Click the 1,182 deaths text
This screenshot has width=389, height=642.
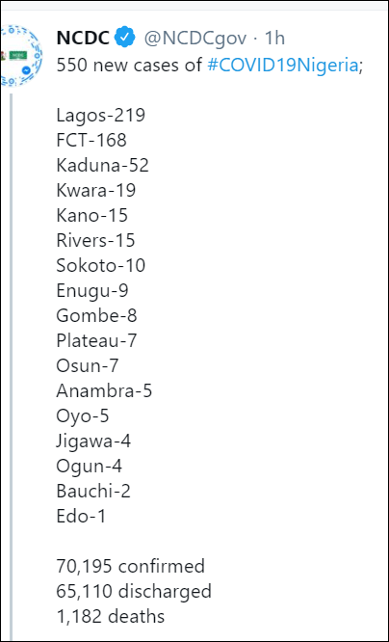coord(111,616)
